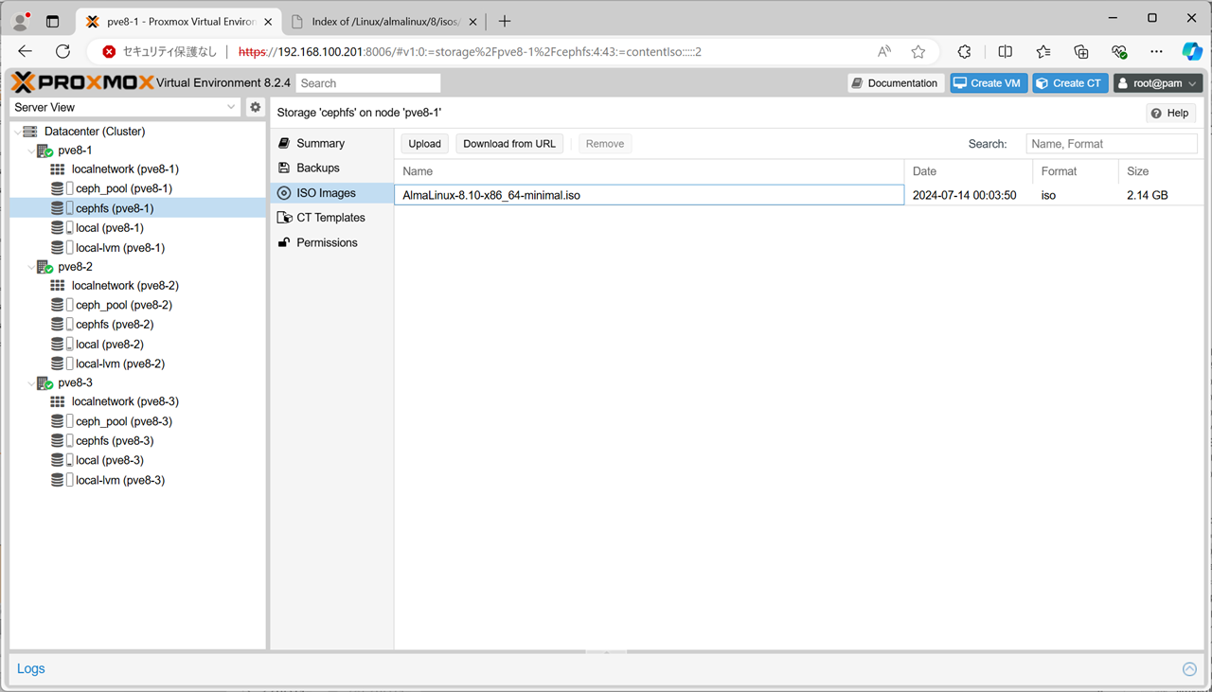Open the Copilot icon in the browser toolbar
The width and height of the screenshot is (1212, 692).
click(1191, 52)
